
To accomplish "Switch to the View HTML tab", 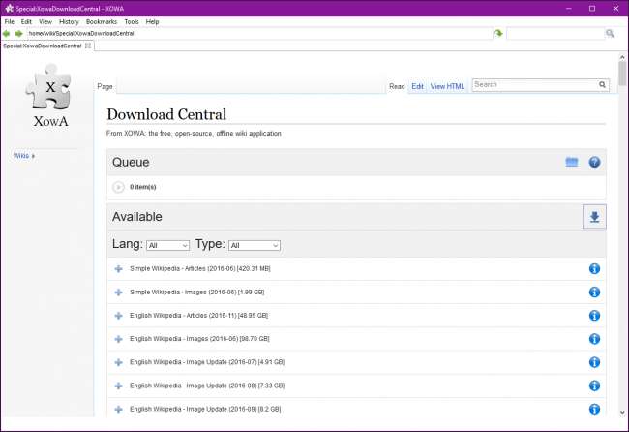I will coord(447,86).
